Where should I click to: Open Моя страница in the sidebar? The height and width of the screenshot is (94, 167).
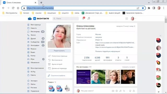(35, 25)
